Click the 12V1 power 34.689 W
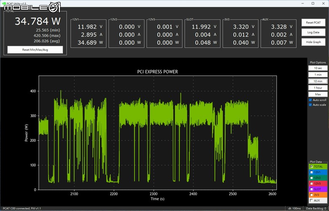 tap(90, 43)
